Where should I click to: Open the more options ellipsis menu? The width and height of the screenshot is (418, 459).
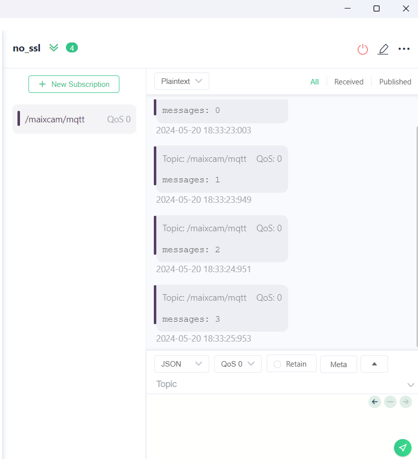pos(404,48)
